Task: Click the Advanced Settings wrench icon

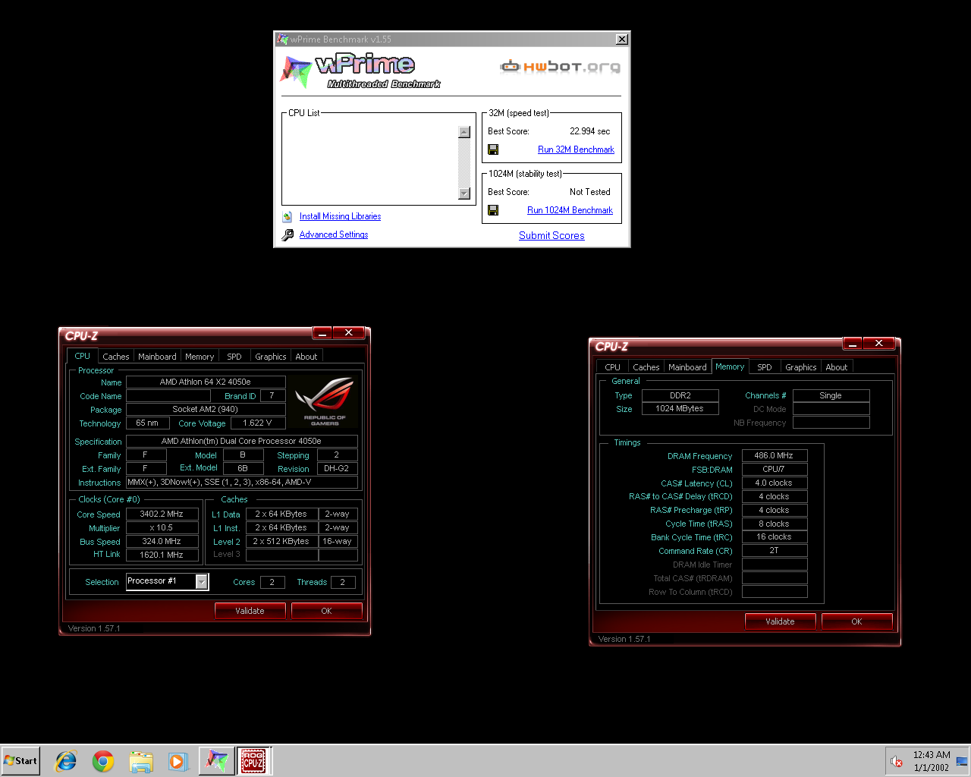Action: tap(288, 235)
